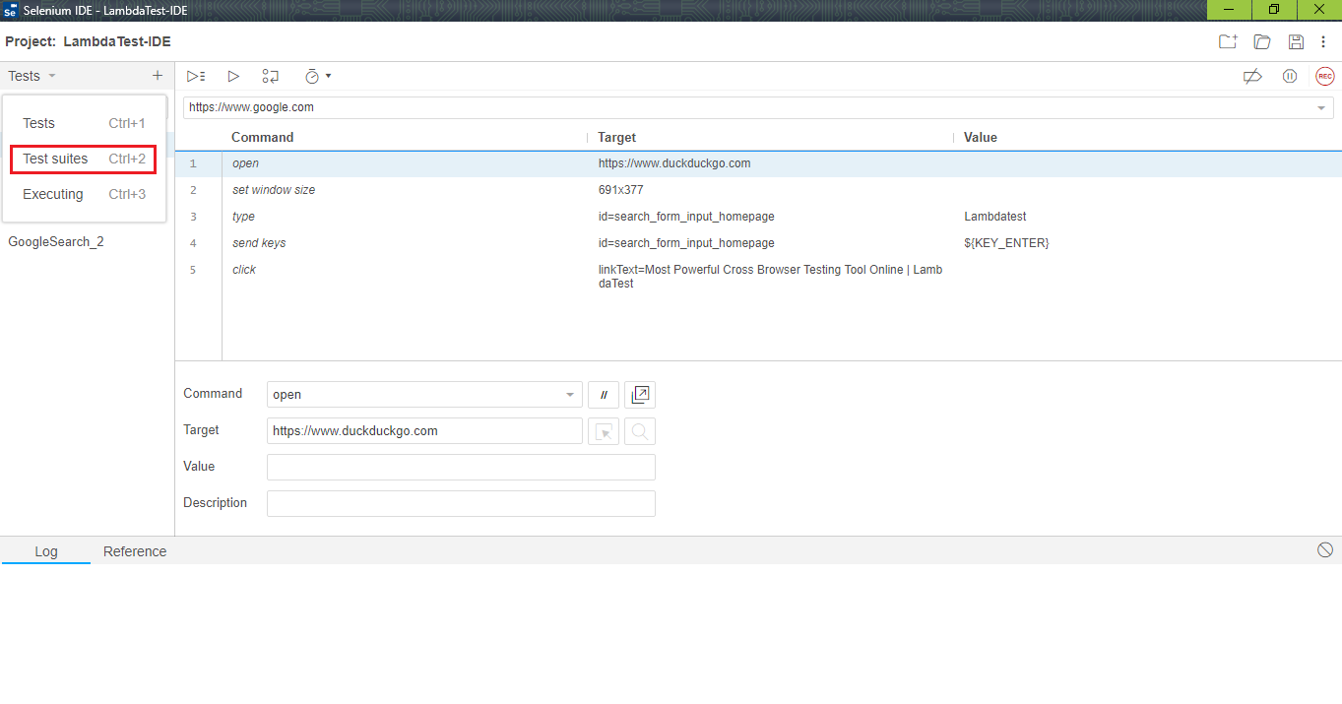Add new test with plus icon
This screenshot has height=704, width=1342.
[x=158, y=76]
